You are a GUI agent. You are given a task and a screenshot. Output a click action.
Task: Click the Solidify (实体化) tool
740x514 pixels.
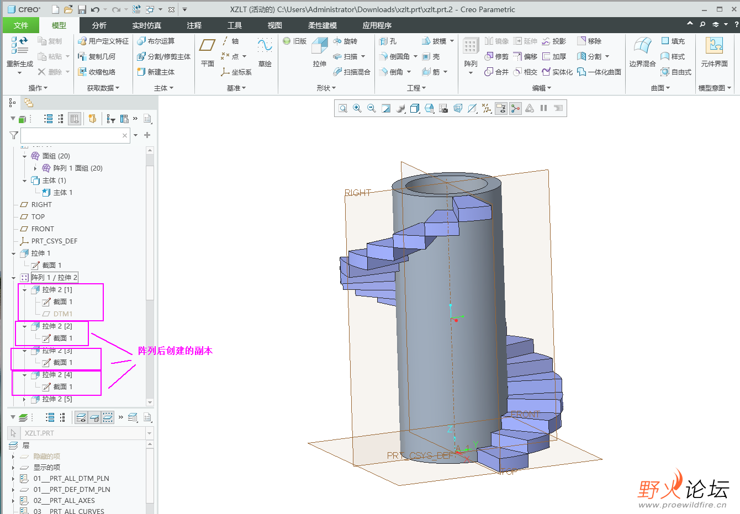[x=557, y=72]
